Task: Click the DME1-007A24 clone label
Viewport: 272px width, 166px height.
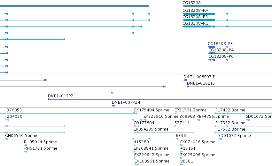Action: [x=126, y=102]
